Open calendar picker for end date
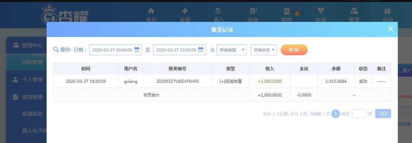 tap(201, 49)
